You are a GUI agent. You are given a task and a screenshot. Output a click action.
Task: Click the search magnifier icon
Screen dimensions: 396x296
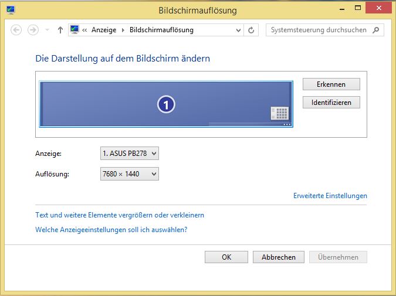376,30
